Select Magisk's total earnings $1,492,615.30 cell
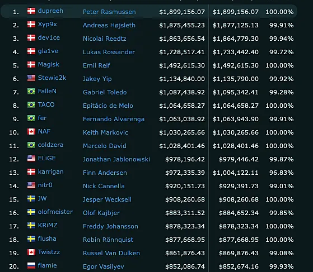This screenshot has width=313, height=272. [x=182, y=65]
